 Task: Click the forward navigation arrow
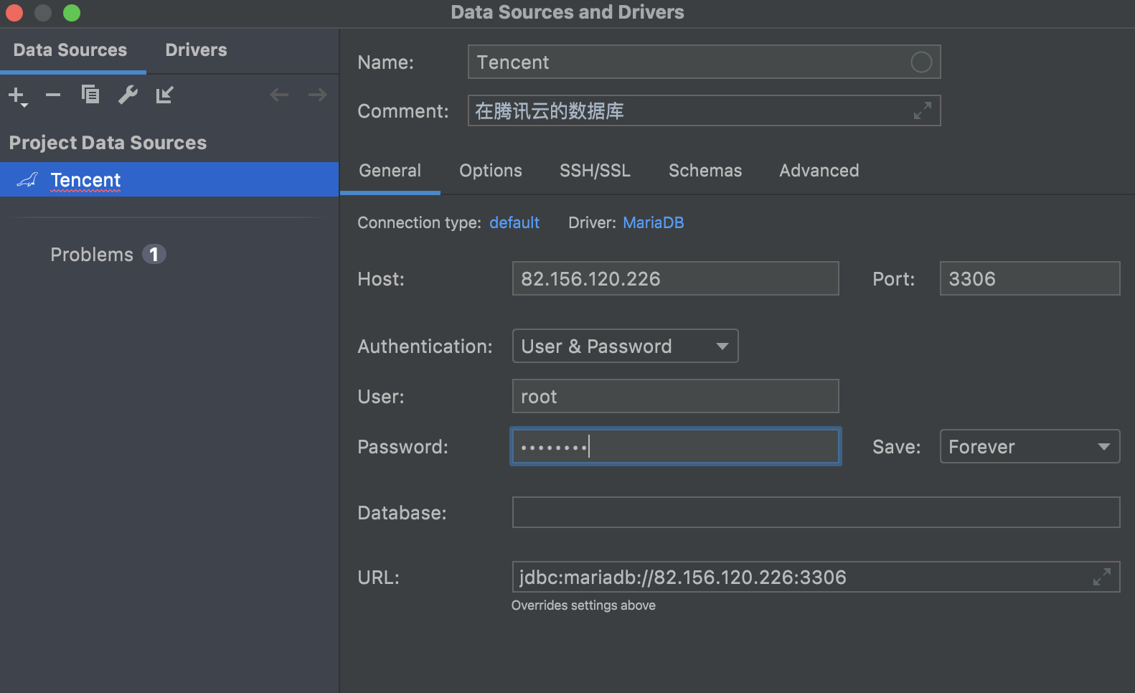coord(317,95)
